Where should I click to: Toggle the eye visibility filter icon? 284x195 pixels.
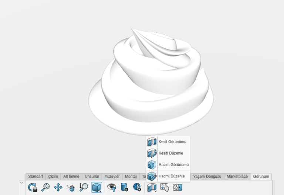coord(111,187)
